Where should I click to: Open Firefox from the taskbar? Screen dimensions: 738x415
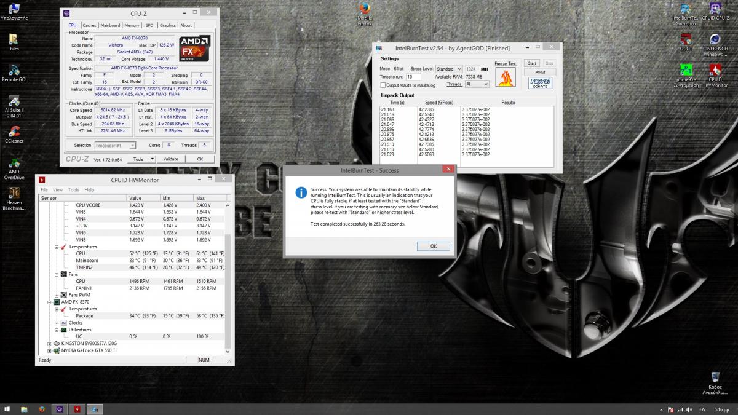[42, 408]
